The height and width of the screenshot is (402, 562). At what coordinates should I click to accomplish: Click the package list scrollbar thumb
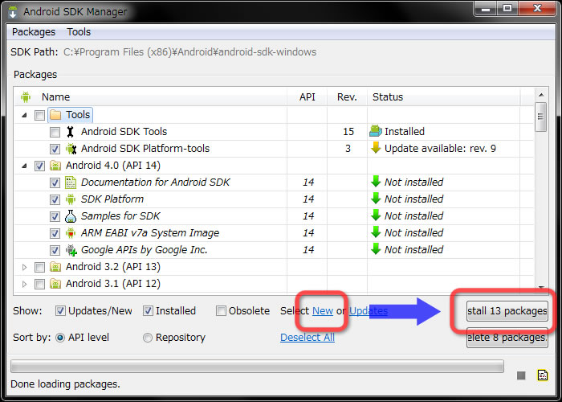pos(540,117)
